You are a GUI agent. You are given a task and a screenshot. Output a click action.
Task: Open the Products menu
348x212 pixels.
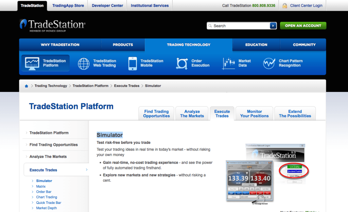(123, 45)
